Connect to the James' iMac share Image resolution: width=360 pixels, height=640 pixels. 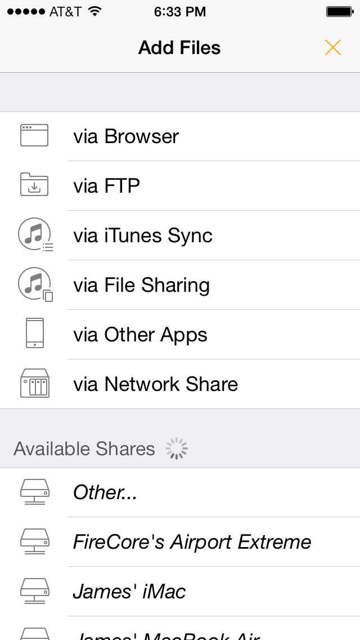tap(180, 591)
